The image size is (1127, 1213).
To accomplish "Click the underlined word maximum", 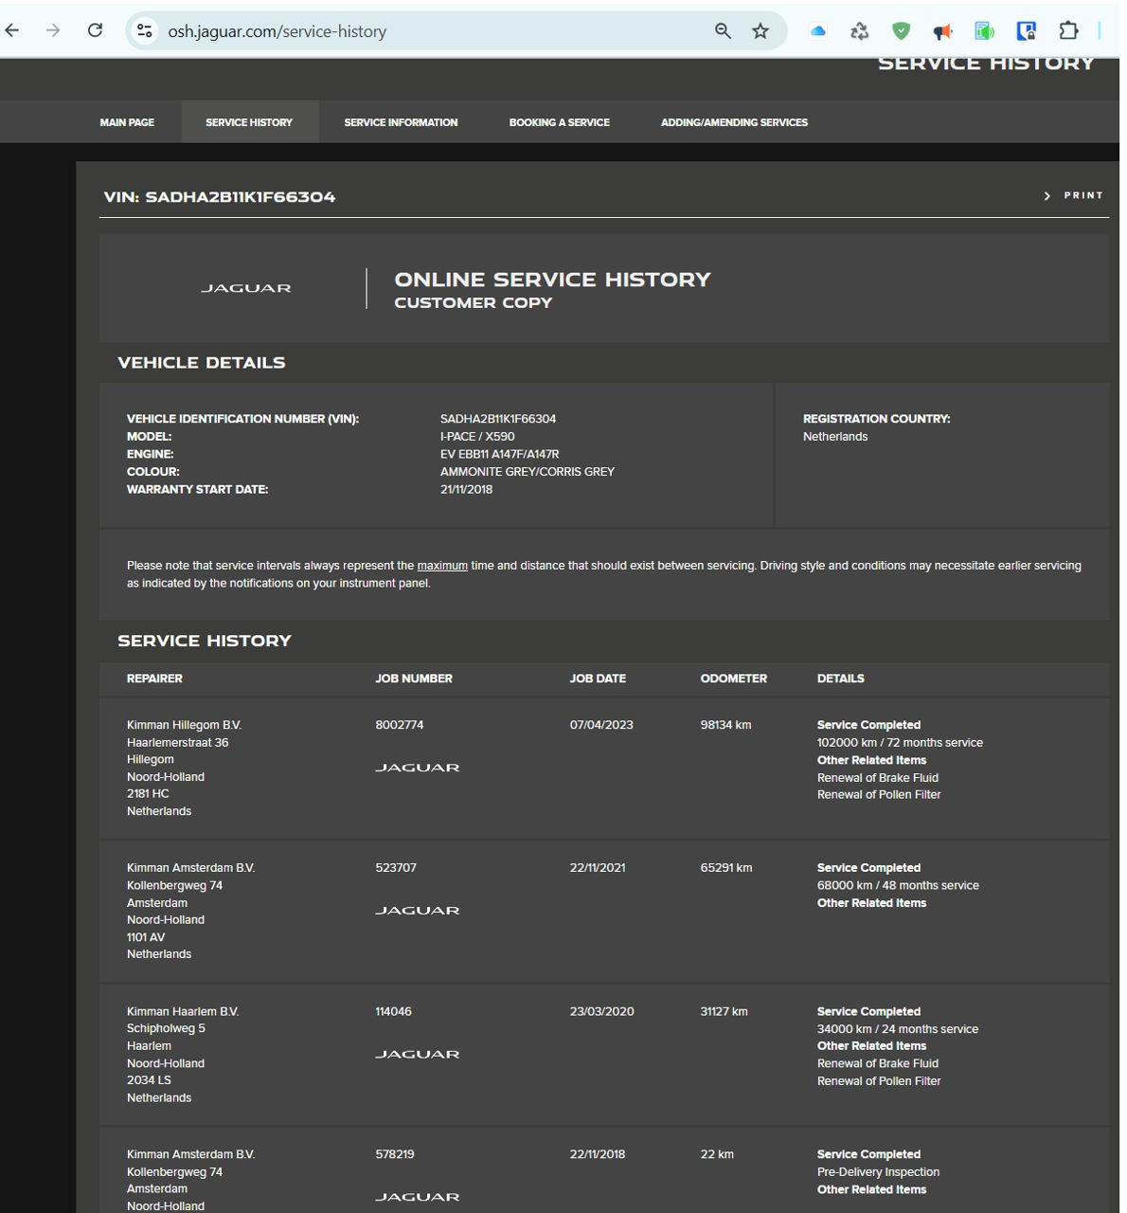I will tap(442, 566).
